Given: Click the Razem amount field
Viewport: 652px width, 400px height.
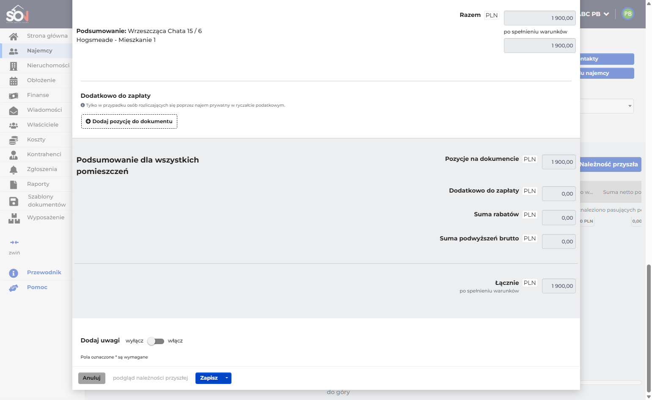Looking at the screenshot, I should (539, 18).
